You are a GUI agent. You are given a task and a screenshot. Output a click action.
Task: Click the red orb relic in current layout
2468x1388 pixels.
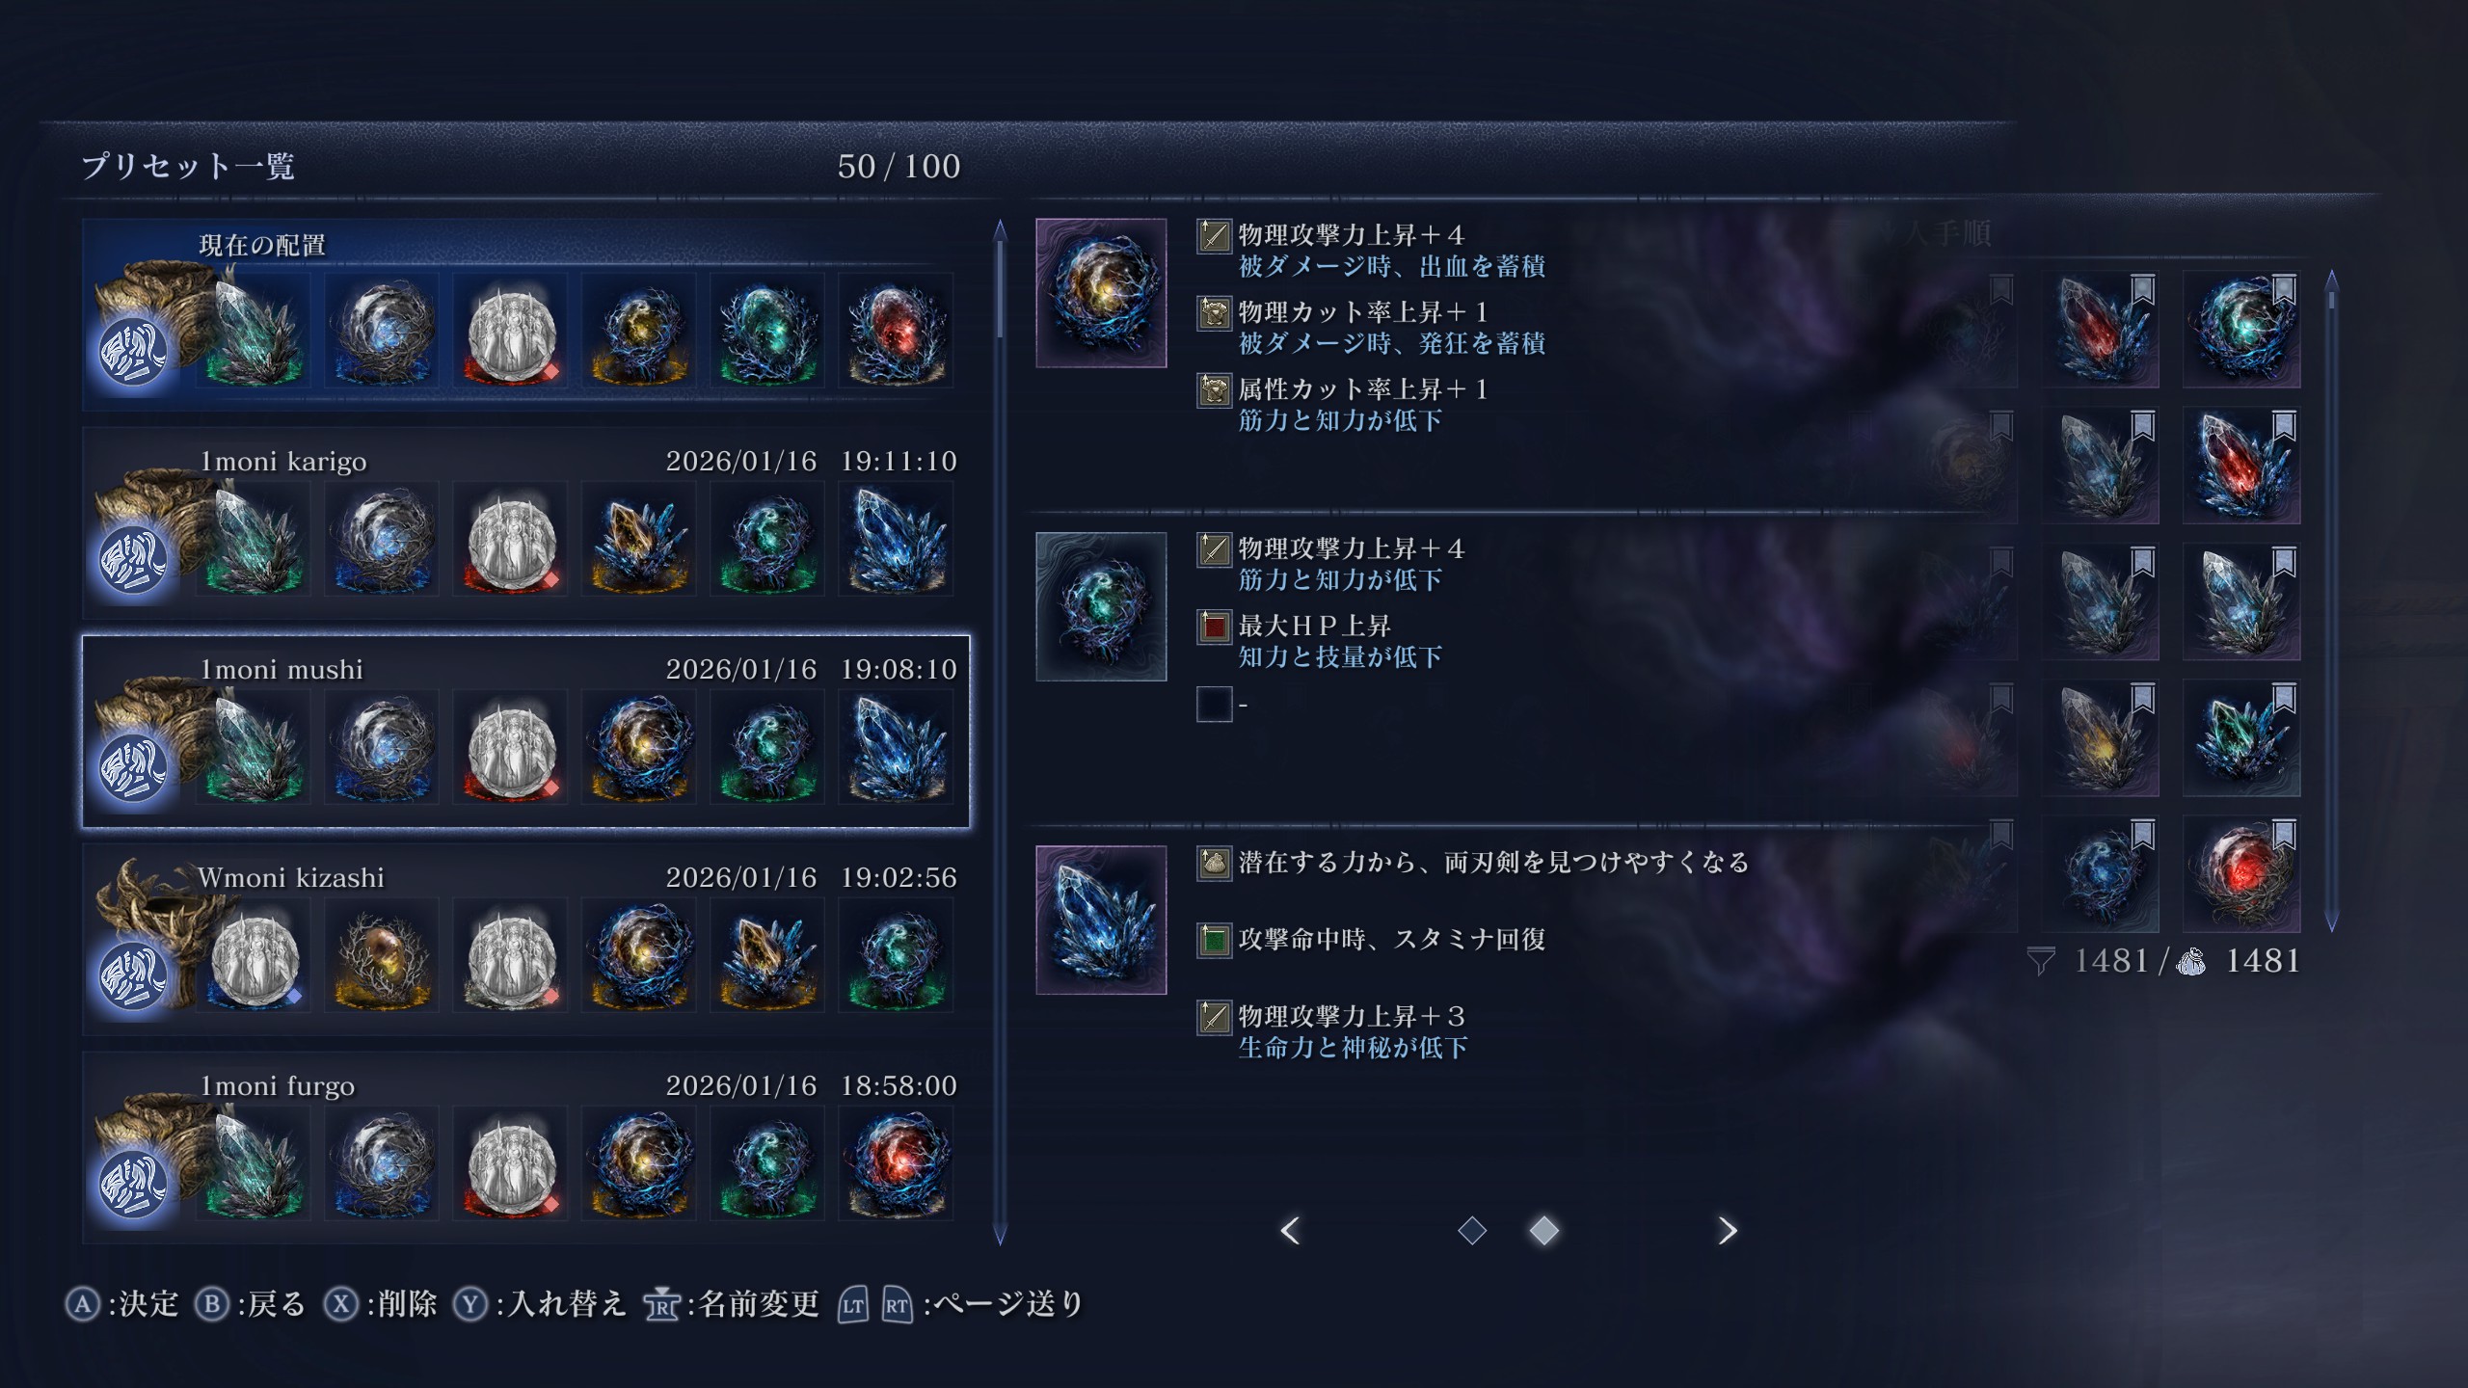point(896,331)
